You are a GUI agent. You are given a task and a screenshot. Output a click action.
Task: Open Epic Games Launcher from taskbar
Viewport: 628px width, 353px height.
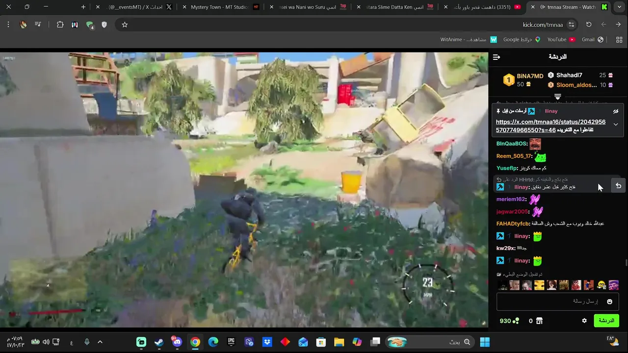click(231, 342)
